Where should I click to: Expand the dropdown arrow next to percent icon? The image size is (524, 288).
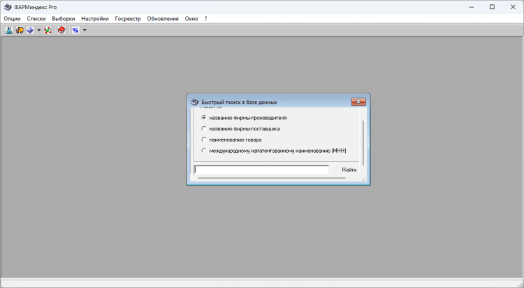(x=85, y=31)
